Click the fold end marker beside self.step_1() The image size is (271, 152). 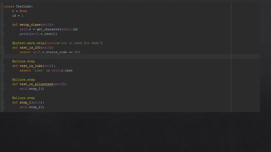click(3, 89)
